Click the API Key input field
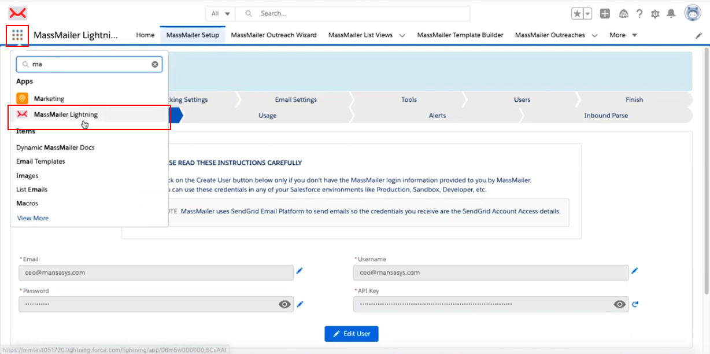Image resolution: width=710 pixels, height=354 pixels. coord(491,304)
